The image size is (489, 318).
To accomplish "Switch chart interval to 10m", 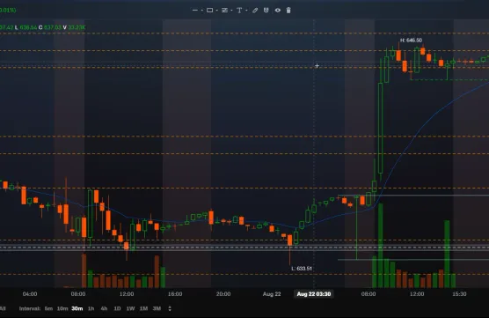I will [62, 308].
